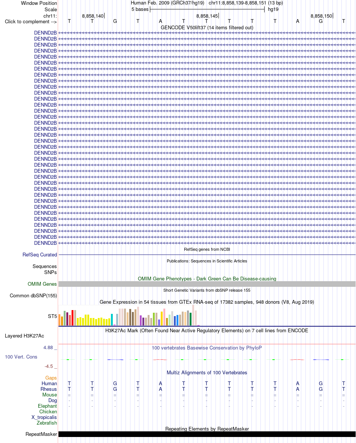This screenshot has height=443, width=356.
Task: Click the RepeatMasker track label
Action: point(41,434)
